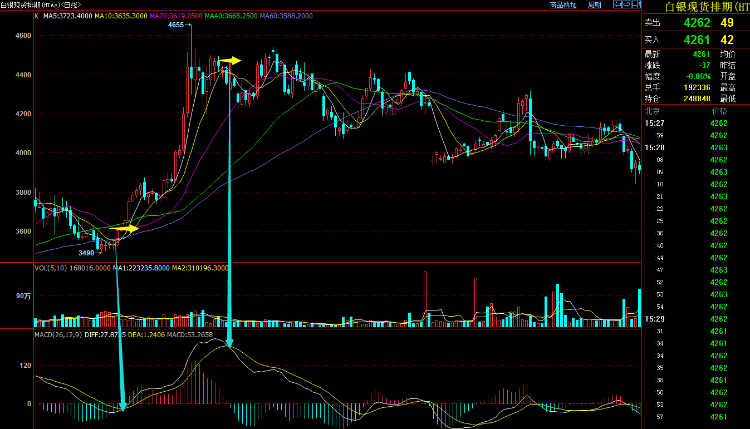Image resolution: width=750 pixels, height=429 pixels.
Task: Click the 买入 buy price row label
Action: coord(652,40)
